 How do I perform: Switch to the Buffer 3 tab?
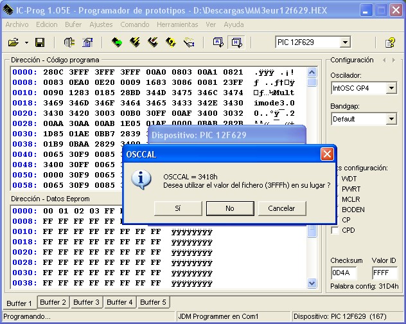[x=86, y=302]
